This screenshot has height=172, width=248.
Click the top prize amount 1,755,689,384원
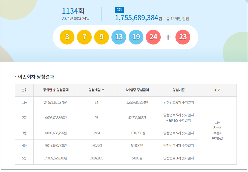click(x=139, y=18)
